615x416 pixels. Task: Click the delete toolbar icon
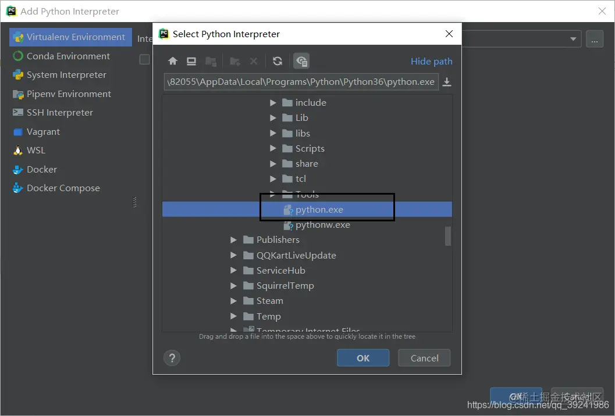coord(253,61)
